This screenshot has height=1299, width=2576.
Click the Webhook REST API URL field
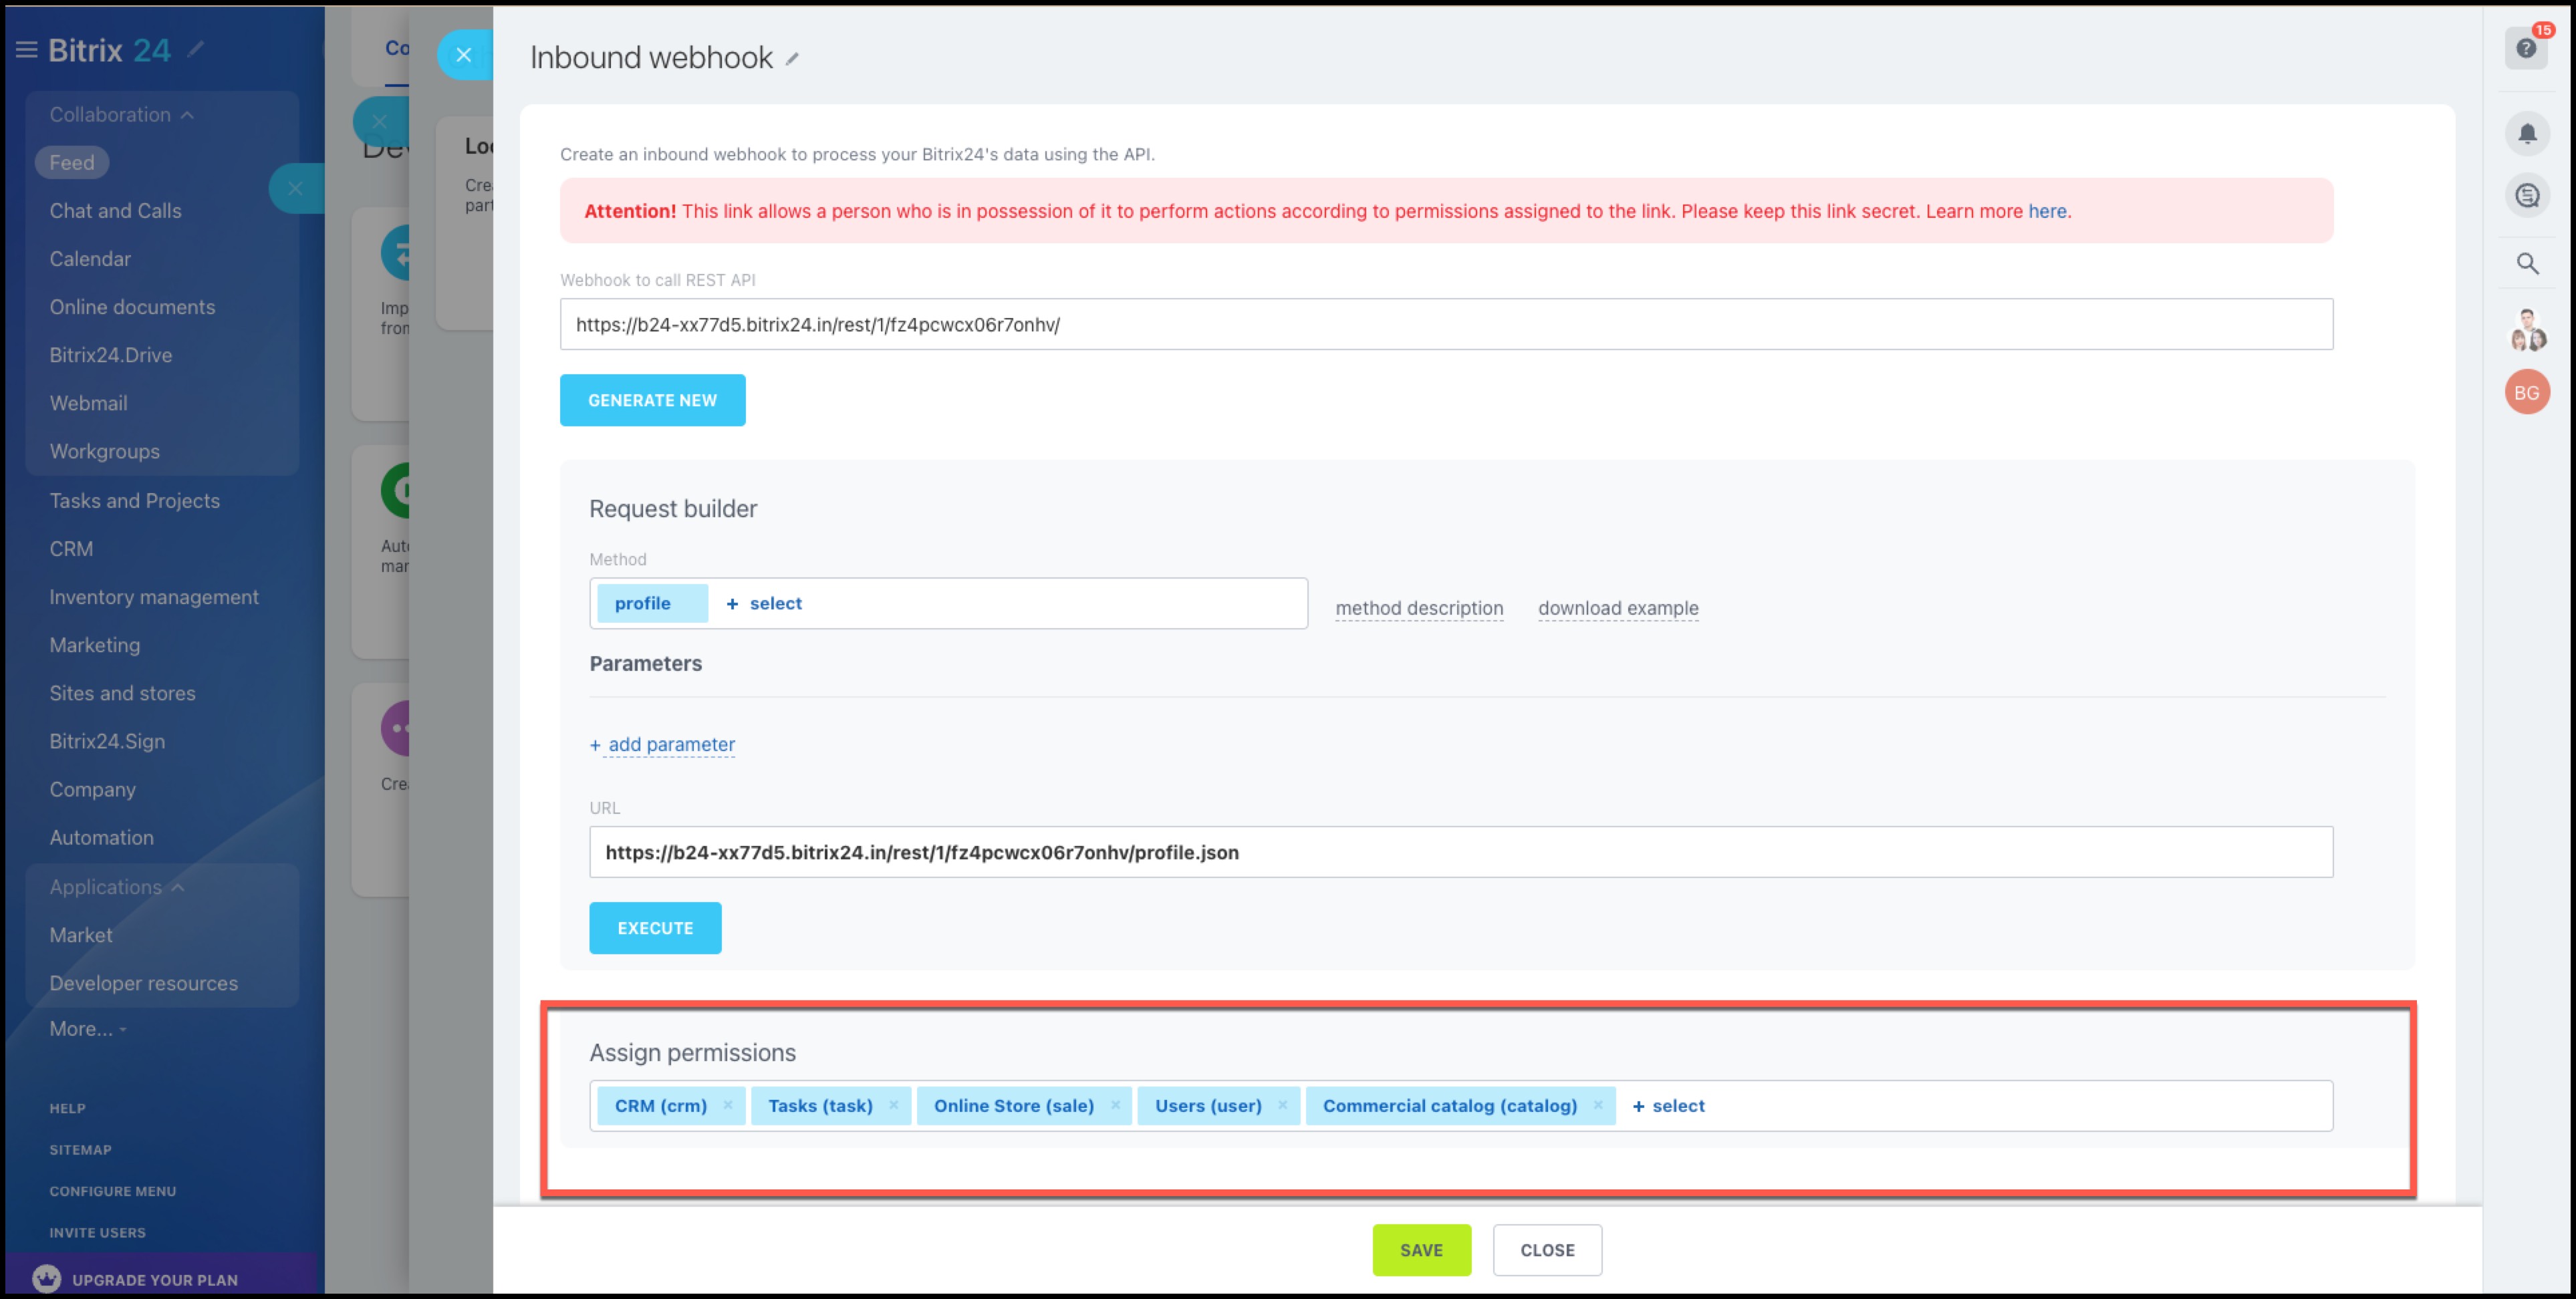(x=1445, y=324)
